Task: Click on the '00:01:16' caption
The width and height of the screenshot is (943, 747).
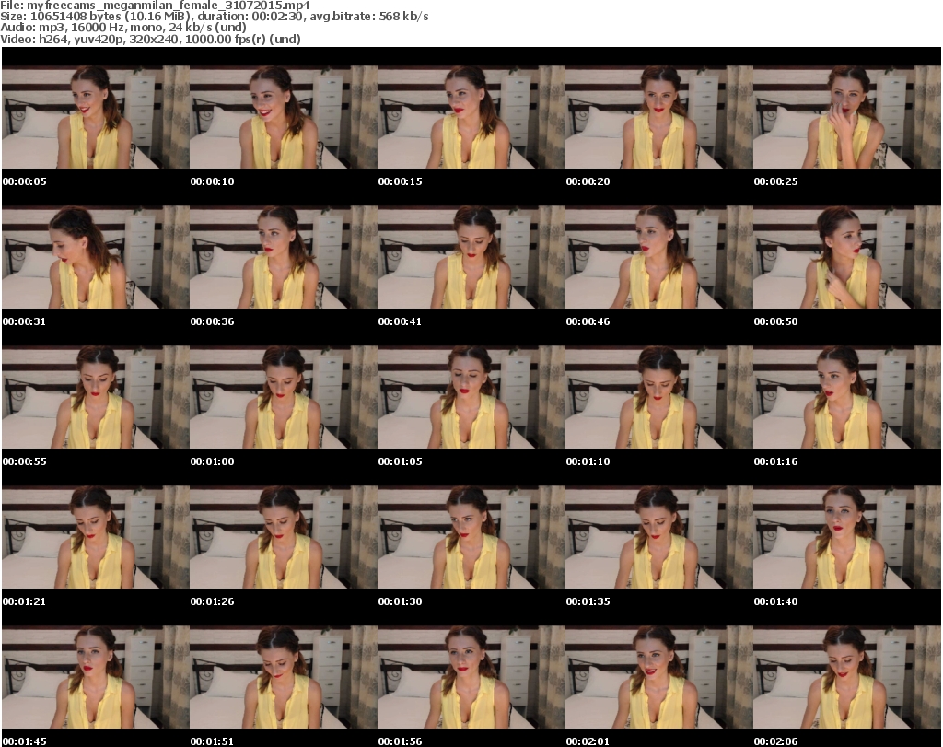Action: click(x=775, y=461)
